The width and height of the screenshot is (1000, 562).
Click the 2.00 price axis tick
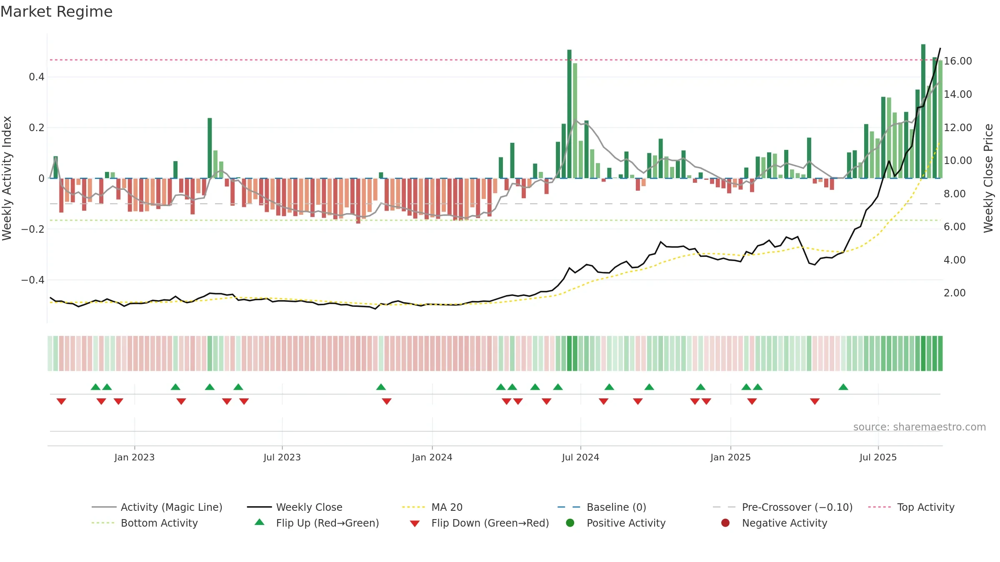955,293
